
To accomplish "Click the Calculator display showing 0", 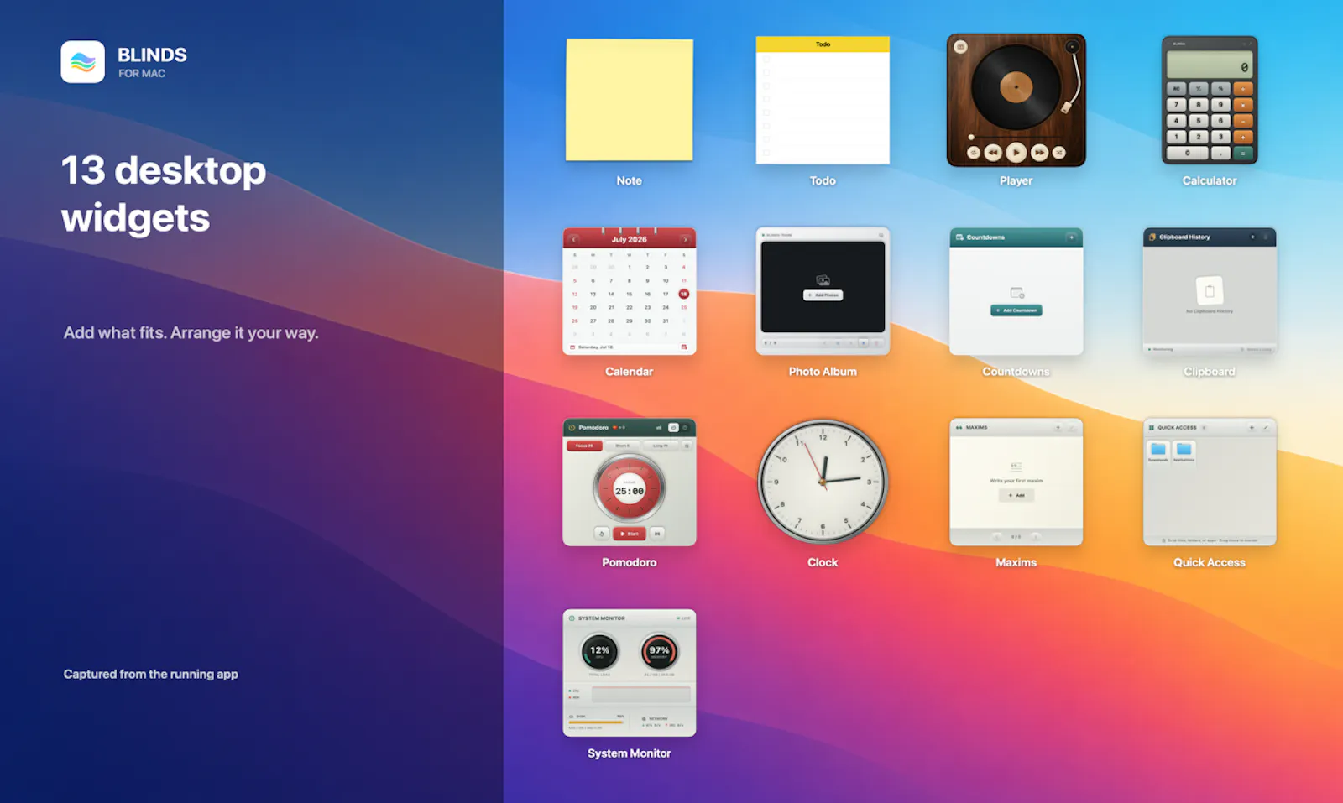I will pyautogui.click(x=1210, y=65).
